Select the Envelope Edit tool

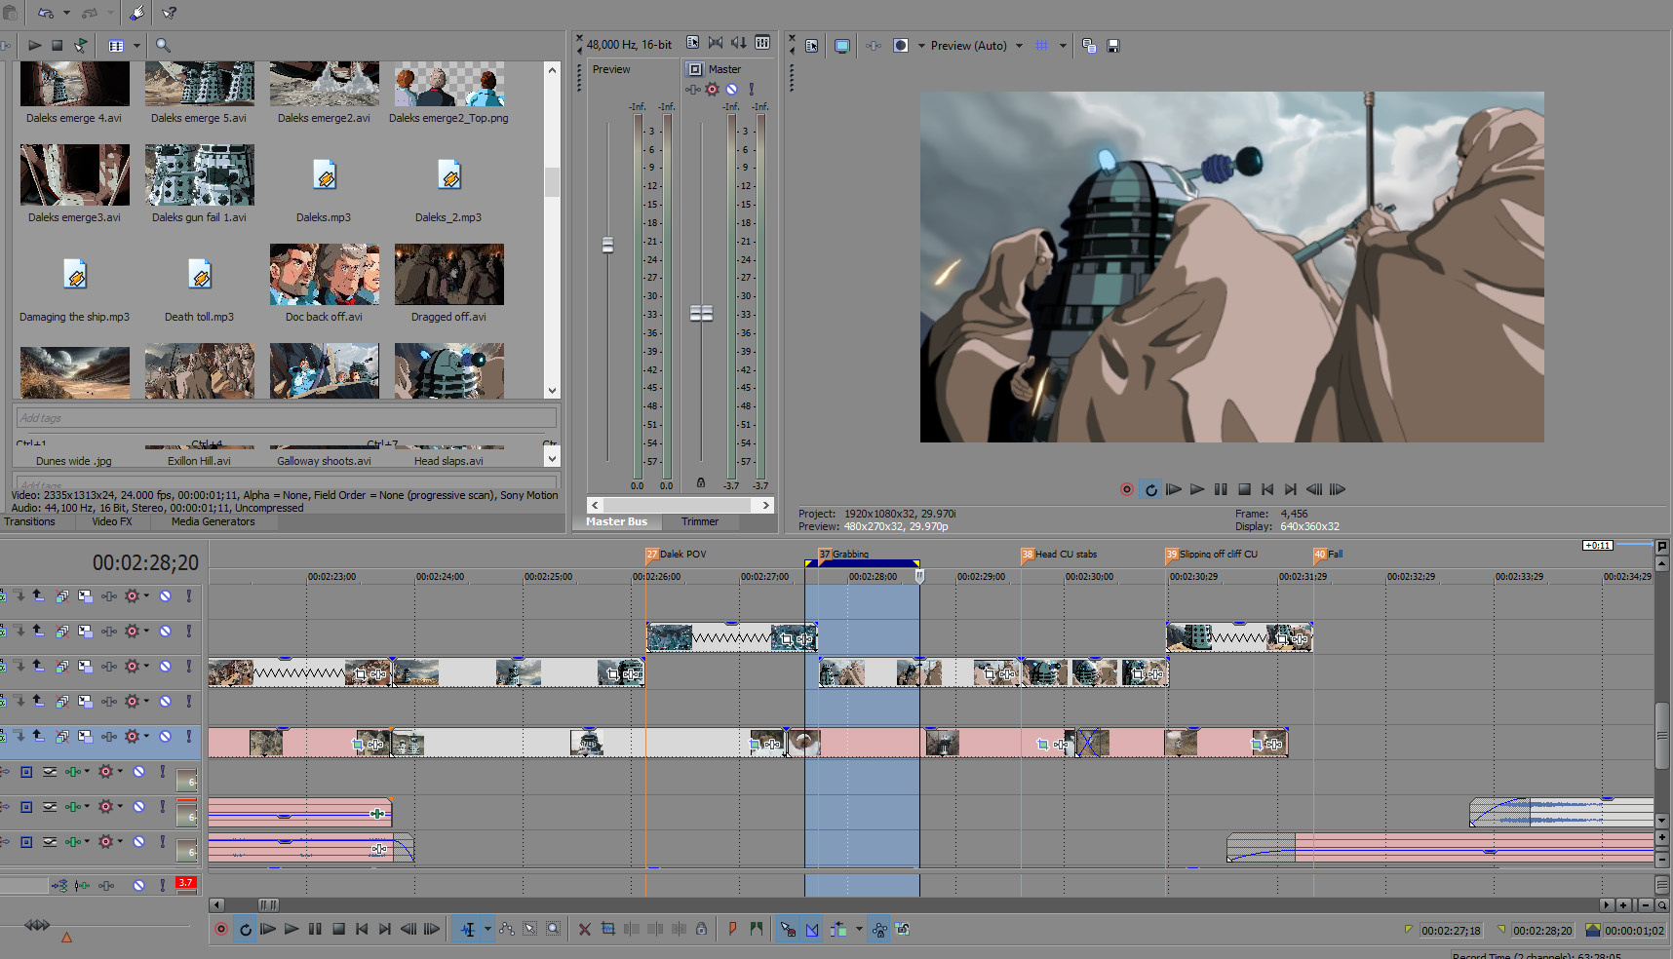coord(507,930)
